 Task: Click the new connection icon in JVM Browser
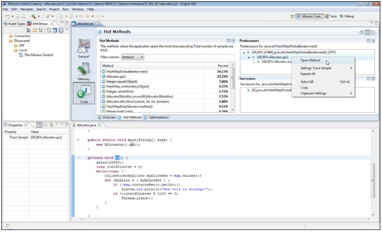(28, 30)
